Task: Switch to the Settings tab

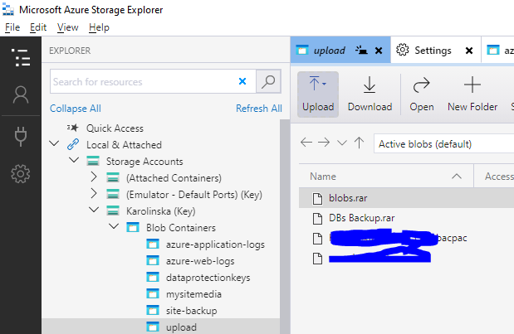Action: point(426,51)
